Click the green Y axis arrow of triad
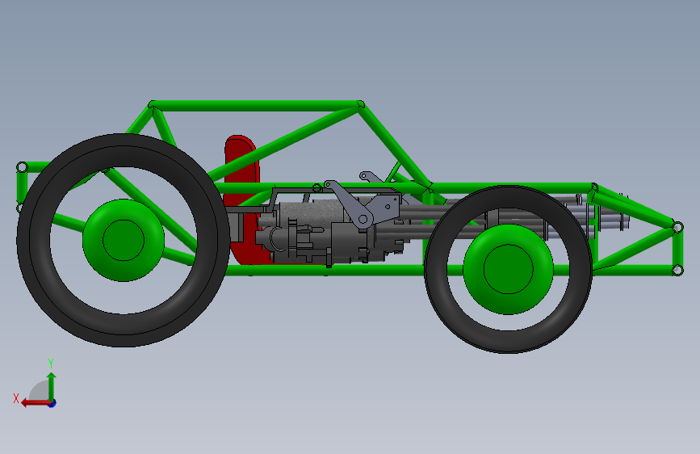 (52, 386)
